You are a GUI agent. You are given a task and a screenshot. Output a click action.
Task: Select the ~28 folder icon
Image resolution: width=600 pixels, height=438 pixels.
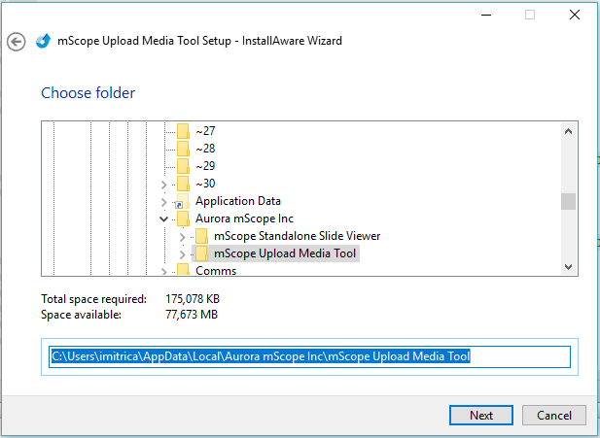(x=183, y=149)
